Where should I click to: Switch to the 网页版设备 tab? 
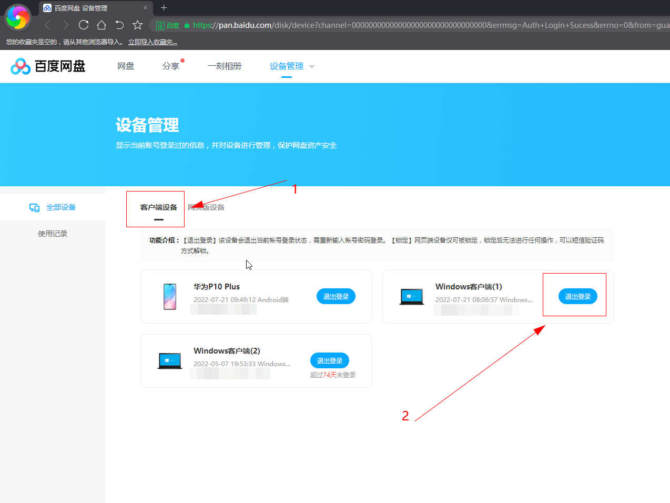tap(206, 207)
